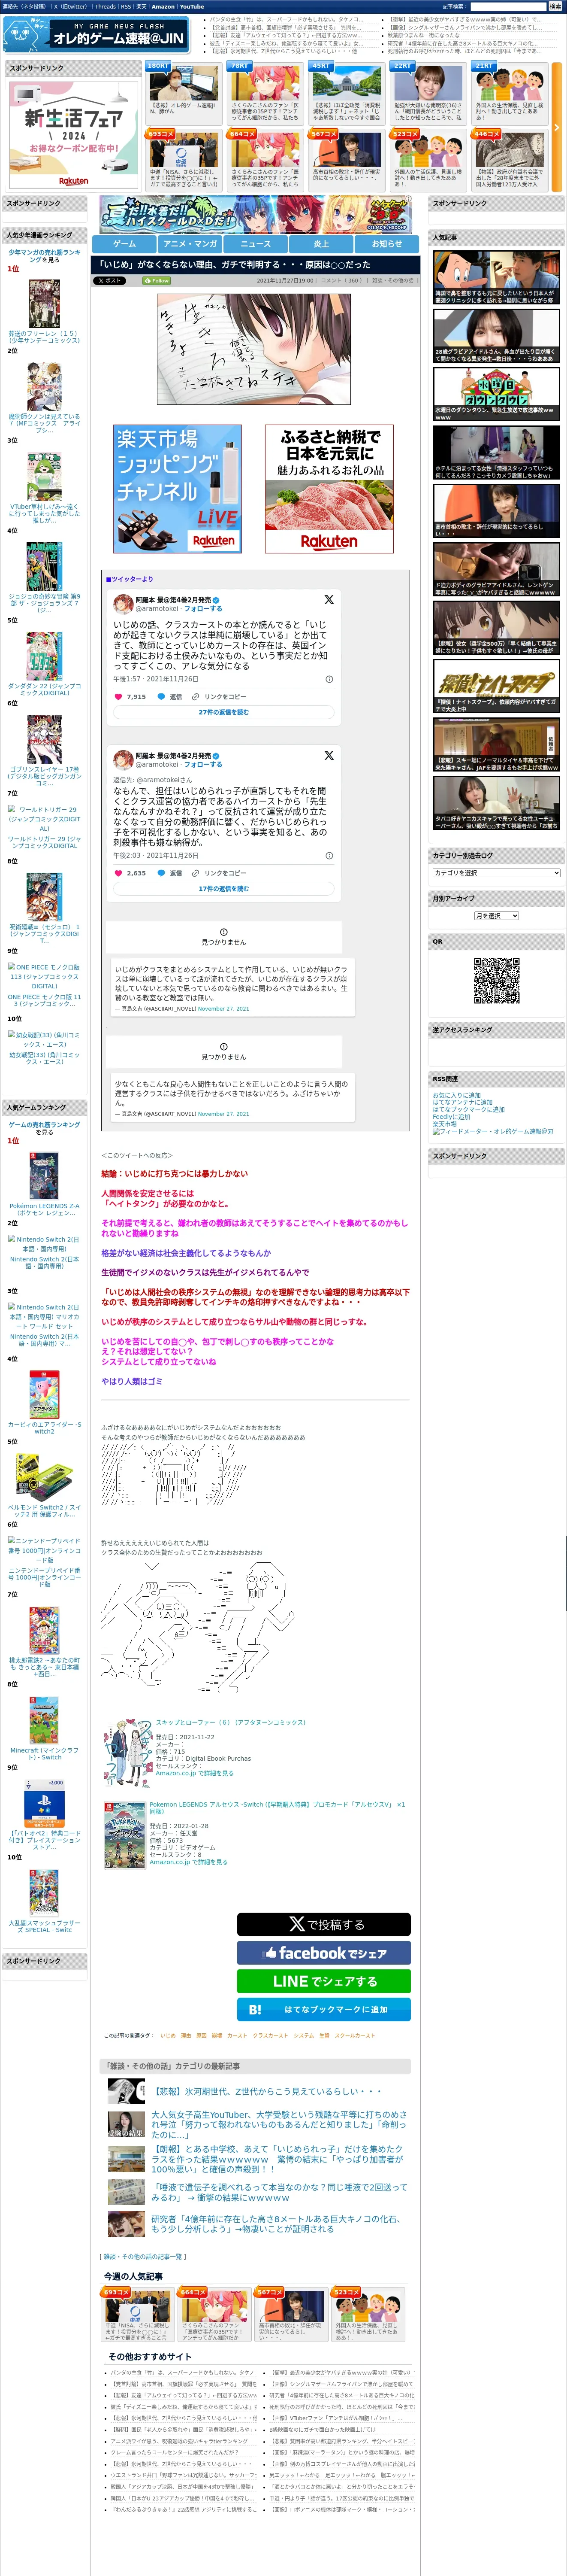
Task: Click the 検索 search button
Action: (x=555, y=6)
